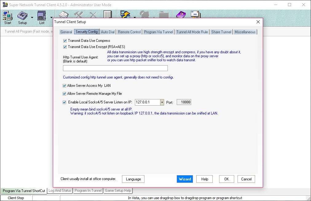This screenshot has width=311, height=201.
Task: Switch to the General tab
Action: (x=66, y=32)
